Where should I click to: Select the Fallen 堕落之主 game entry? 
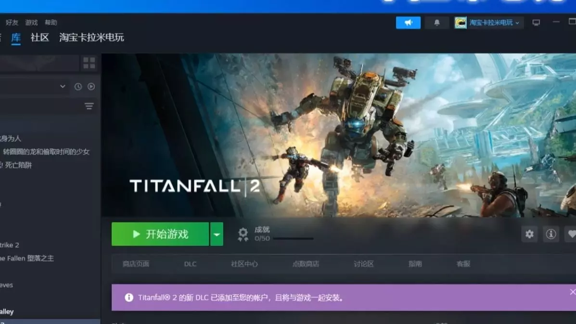(26, 258)
